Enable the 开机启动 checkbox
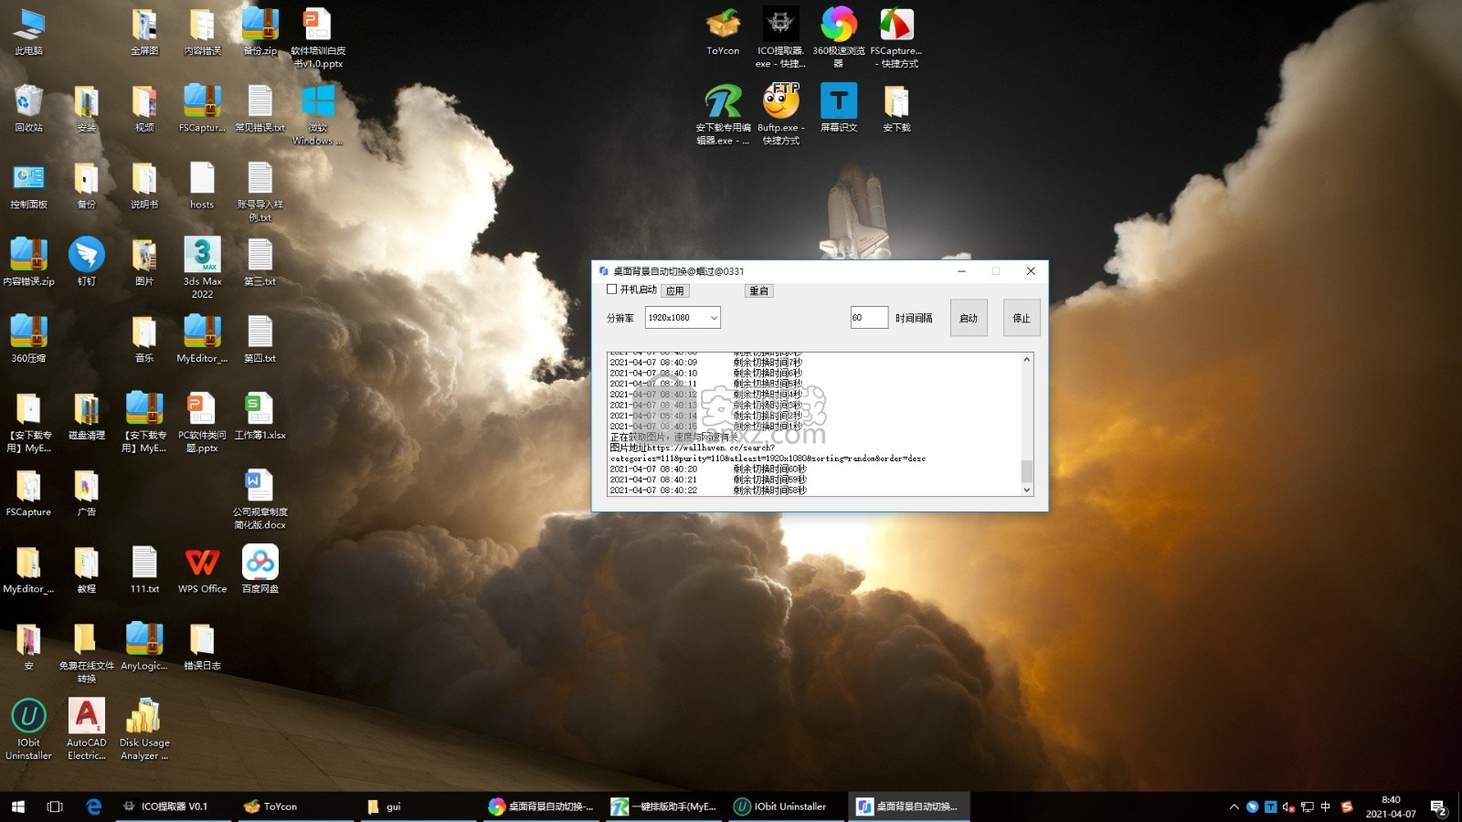 (x=612, y=290)
